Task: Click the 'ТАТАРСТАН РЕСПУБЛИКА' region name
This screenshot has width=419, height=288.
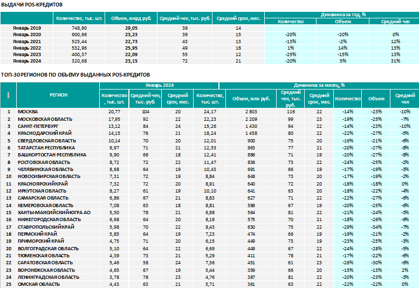Action: (46, 148)
